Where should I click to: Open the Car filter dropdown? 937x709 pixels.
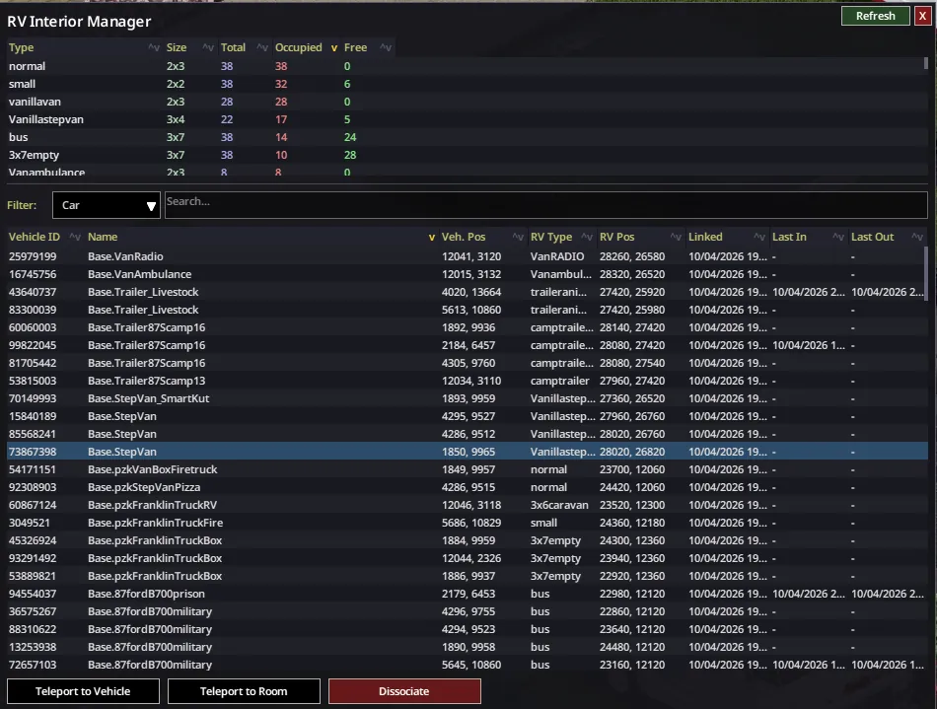(x=107, y=205)
